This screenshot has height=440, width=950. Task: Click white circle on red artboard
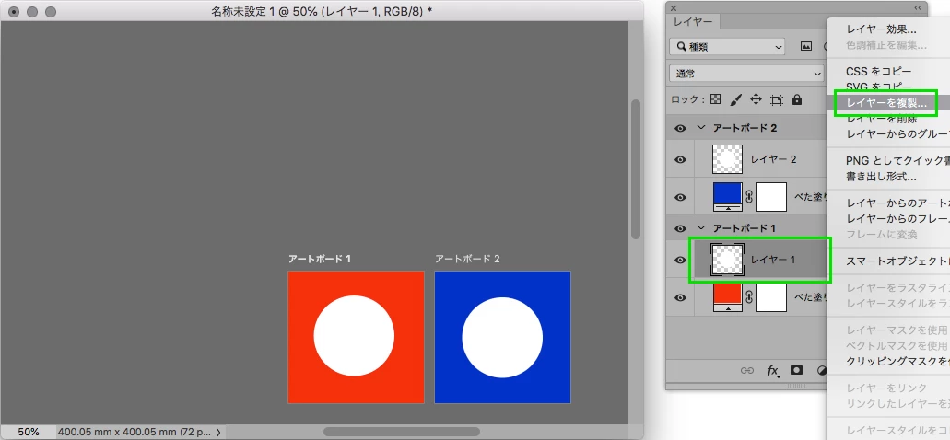click(354, 336)
